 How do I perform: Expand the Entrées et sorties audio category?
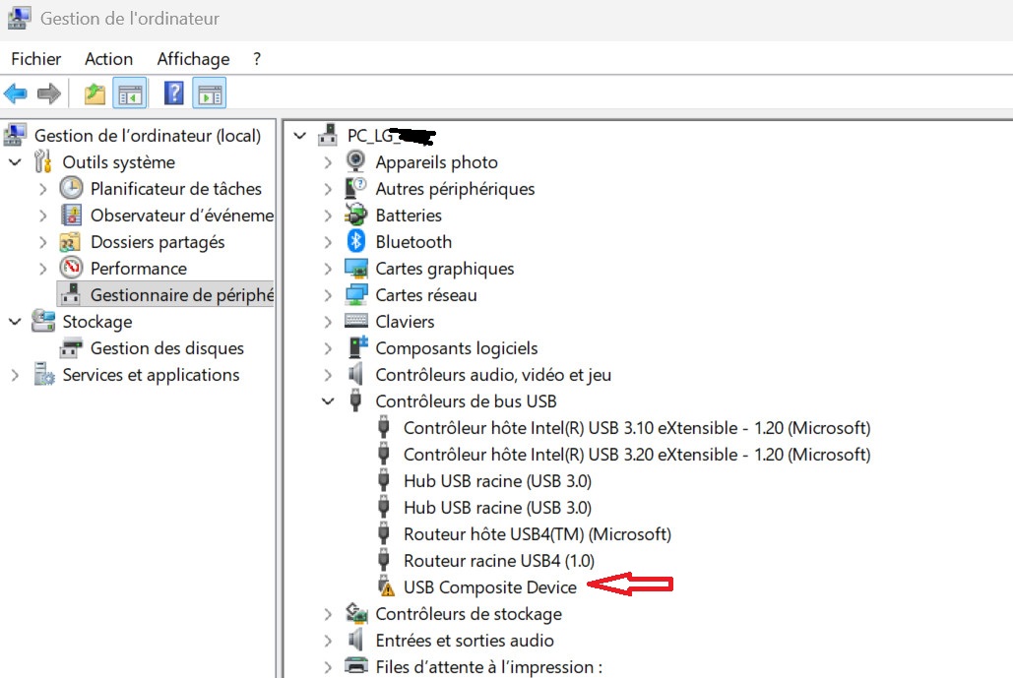(x=328, y=641)
